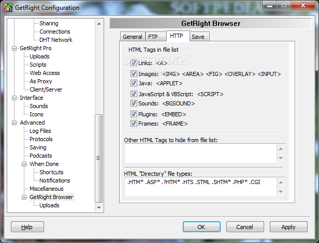Click the Cancel button
Screen dimensions: 319x243
[x=245, y=227]
